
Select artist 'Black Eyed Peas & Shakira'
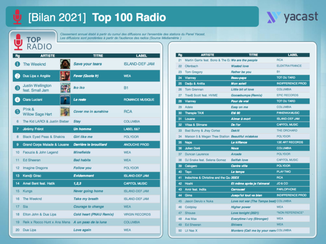tap(44, 137)
